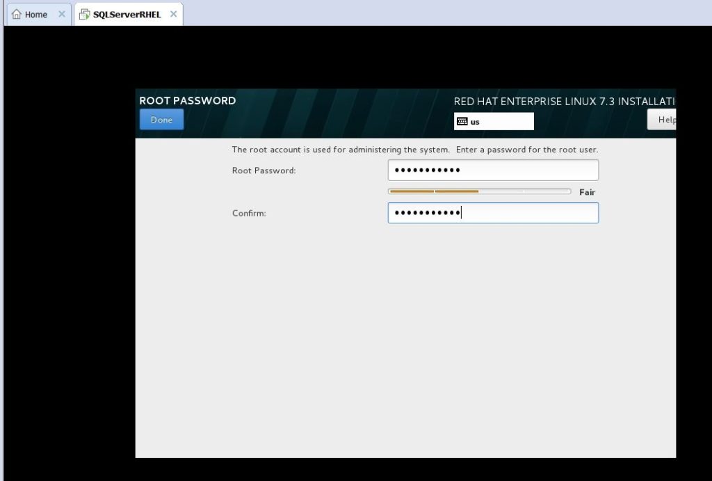Image resolution: width=712 pixels, height=481 pixels.
Task: Click into the Confirm password field
Action: point(493,213)
